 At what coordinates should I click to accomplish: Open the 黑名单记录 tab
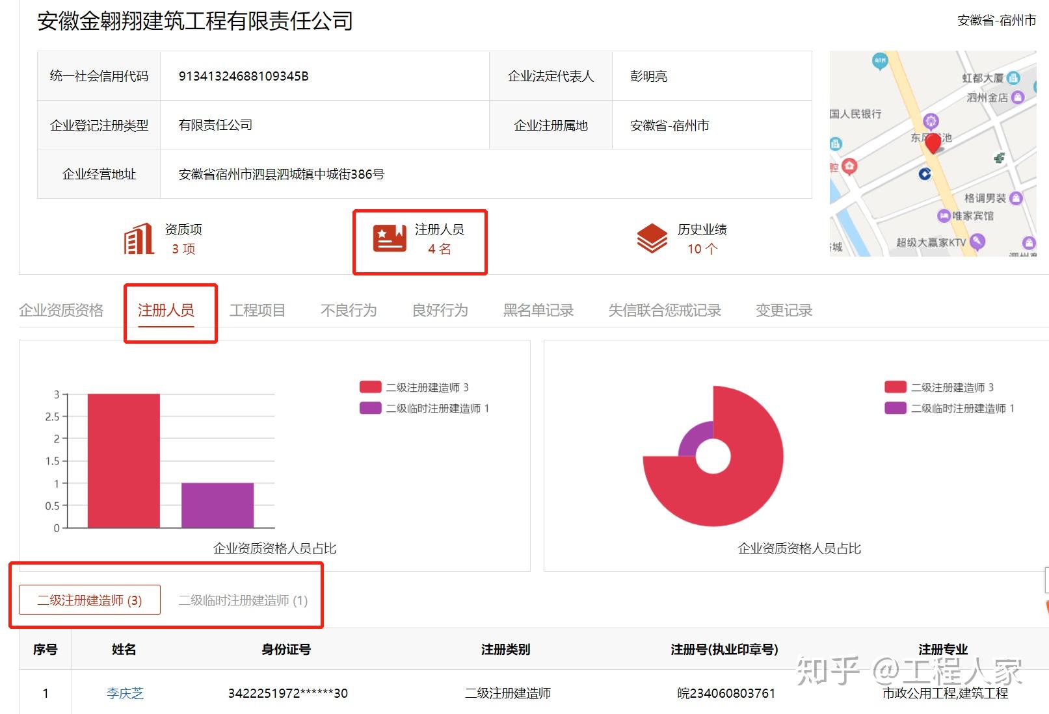tap(538, 310)
